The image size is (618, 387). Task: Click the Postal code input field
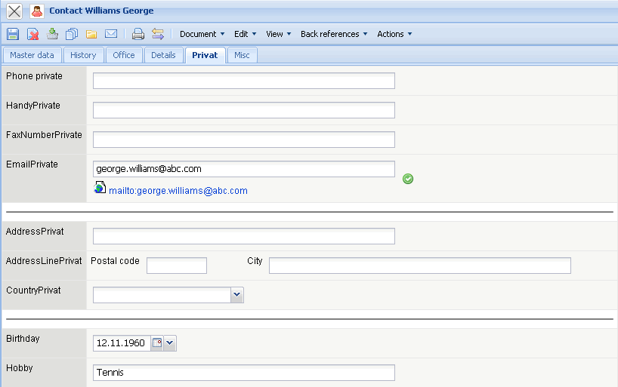point(176,266)
